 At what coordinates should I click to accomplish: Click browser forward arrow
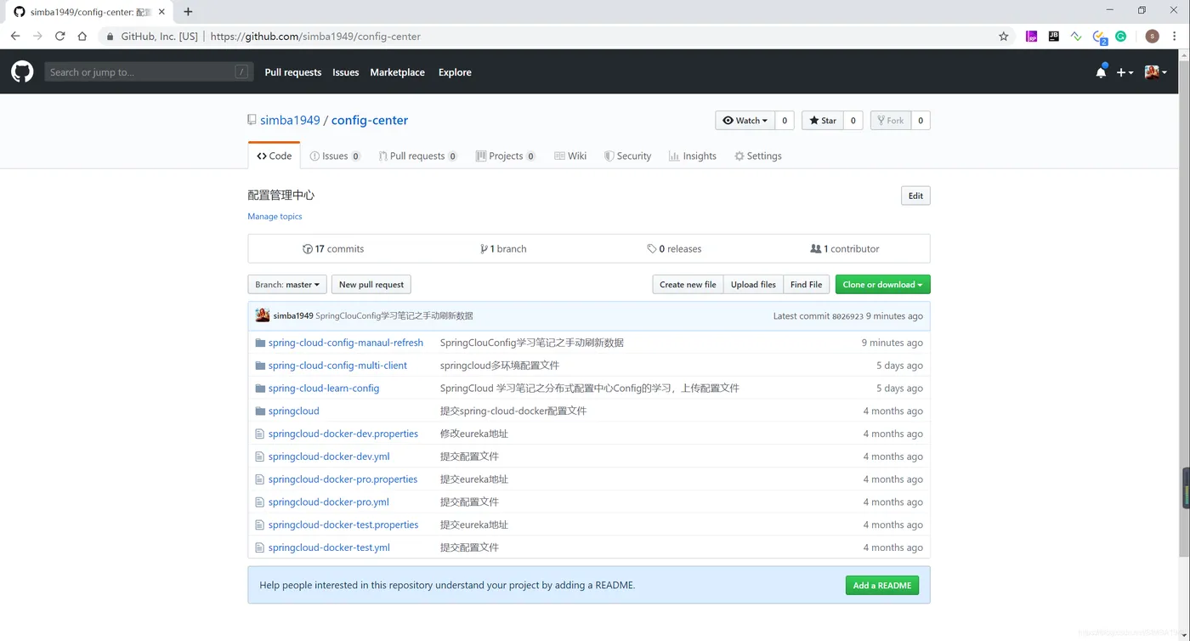(37, 37)
